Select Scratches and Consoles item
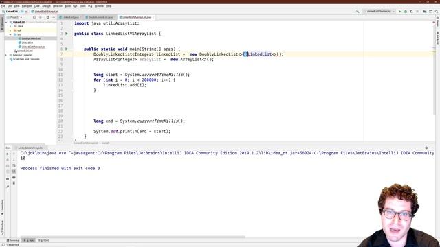The width and height of the screenshot is (440, 247). click(x=25, y=60)
